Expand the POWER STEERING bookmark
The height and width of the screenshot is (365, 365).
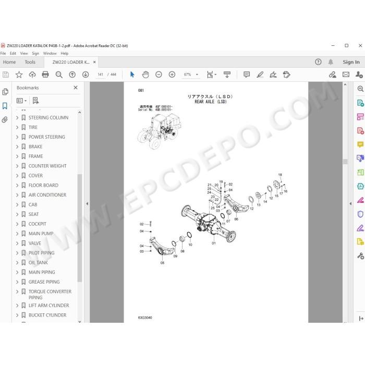(17, 137)
